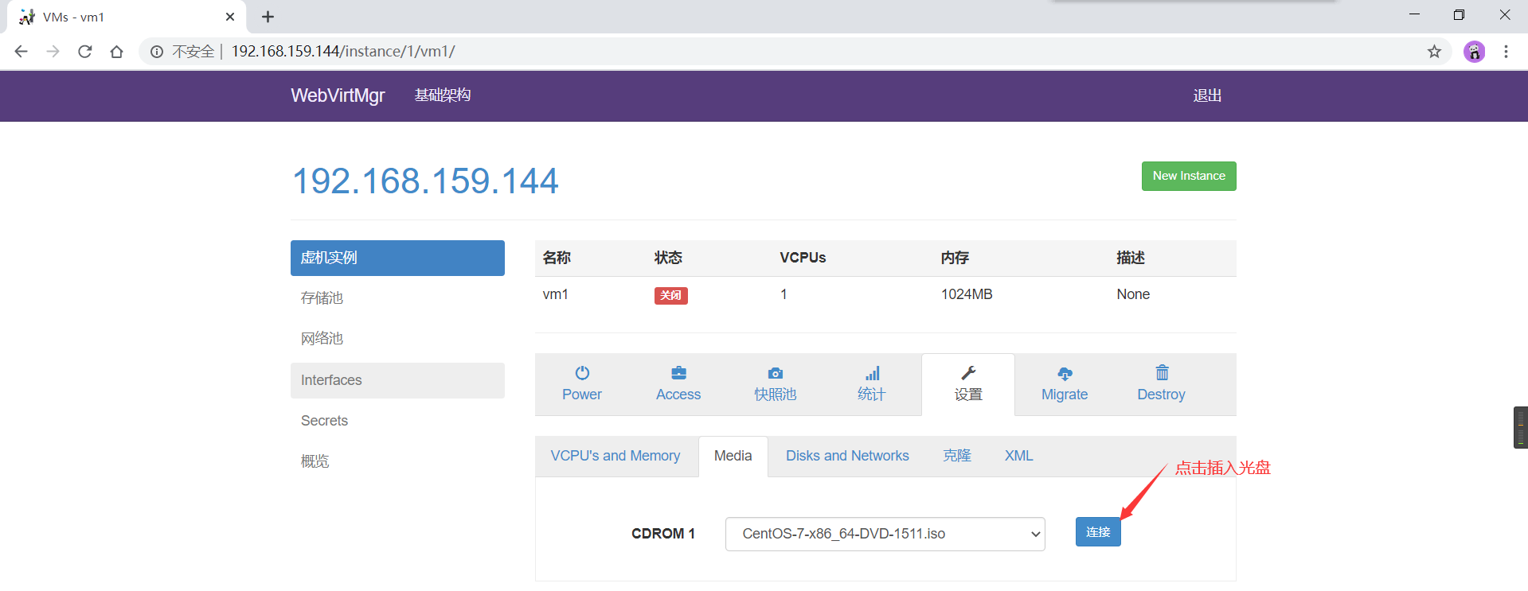
Task: Click 退出 logout link
Action: pyautogui.click(x=1207, y=95)
